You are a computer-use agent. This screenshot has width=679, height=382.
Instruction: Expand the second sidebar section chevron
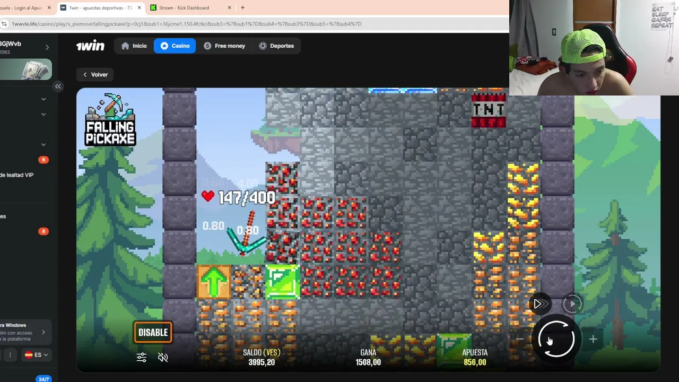pyautogui.click(x=43, y=114)
